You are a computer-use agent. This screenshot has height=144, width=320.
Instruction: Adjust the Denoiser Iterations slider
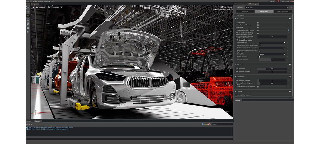pos(272,59)
